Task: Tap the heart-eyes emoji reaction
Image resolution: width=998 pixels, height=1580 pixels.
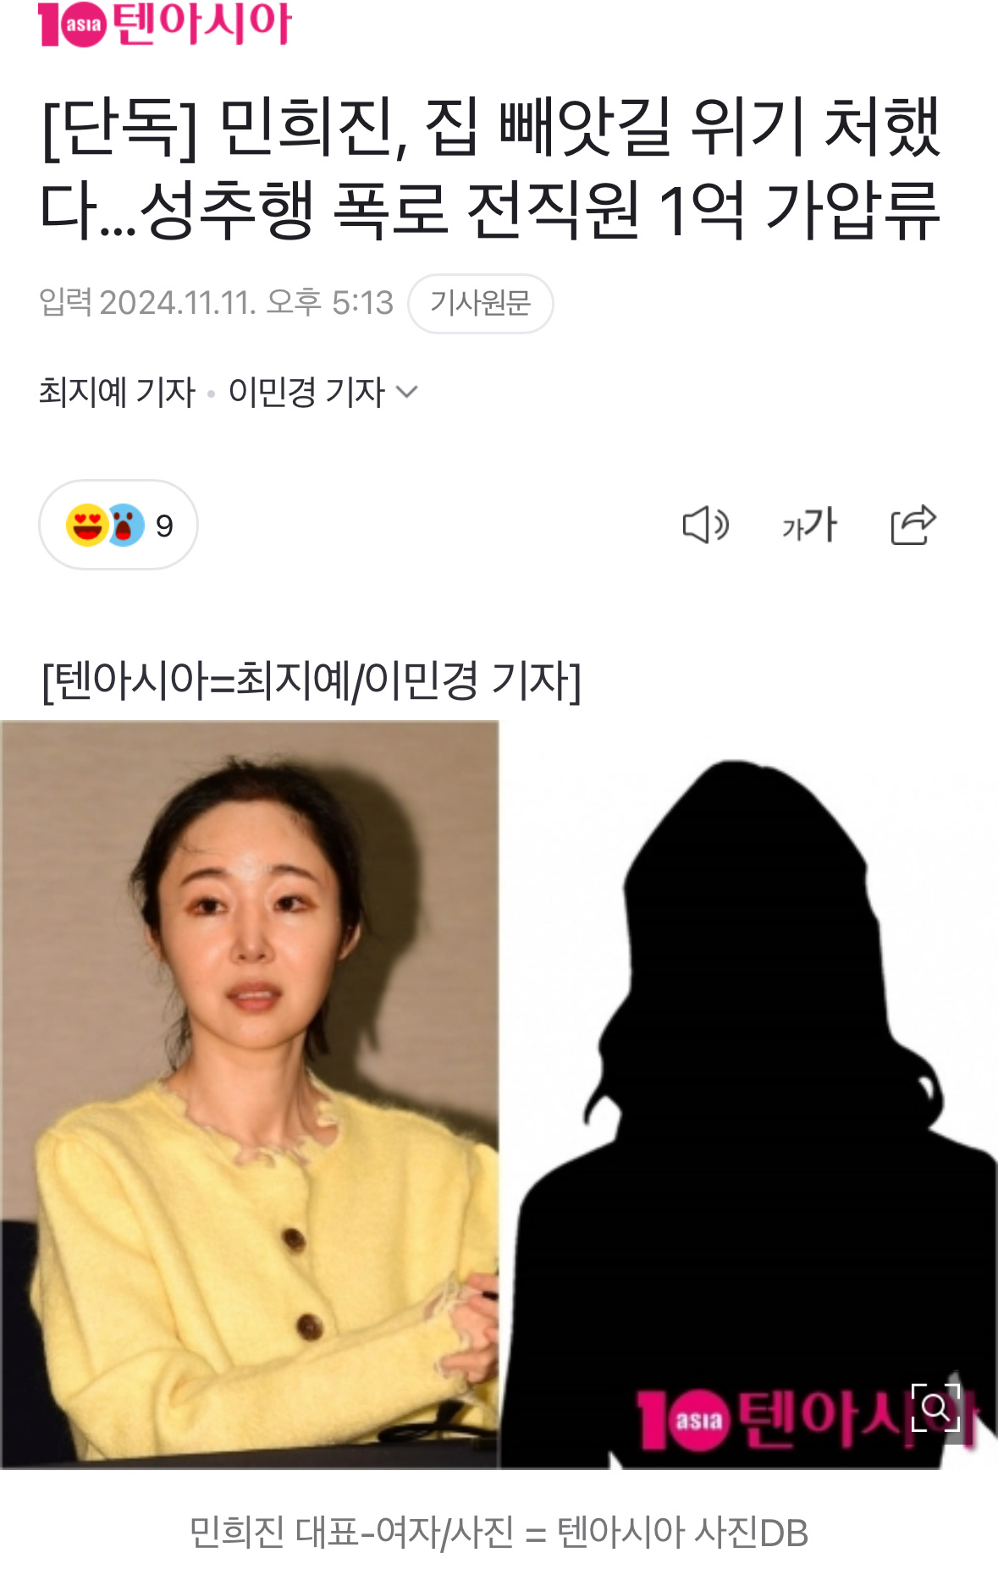Action: point(86,526)
